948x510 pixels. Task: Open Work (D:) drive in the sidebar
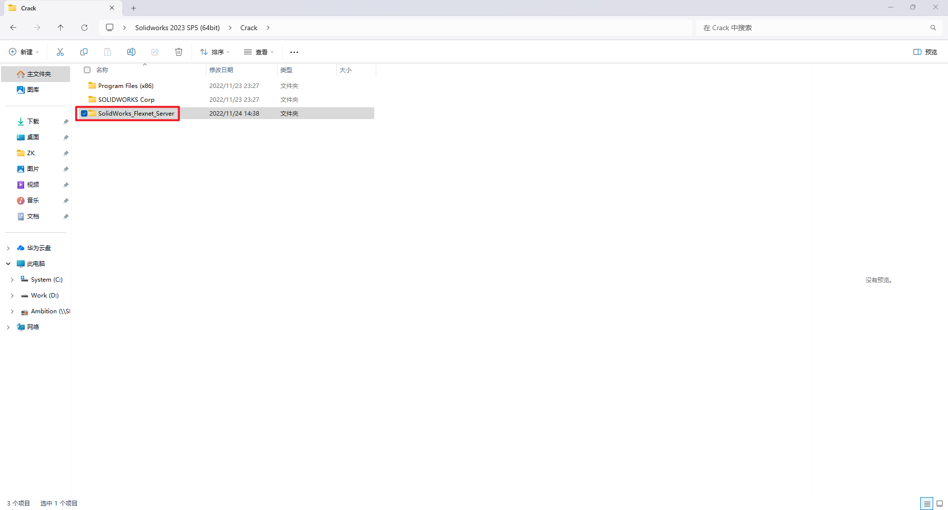tap(44, 296)
